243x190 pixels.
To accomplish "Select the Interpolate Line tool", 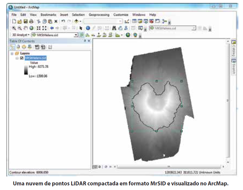I will 105,35.
